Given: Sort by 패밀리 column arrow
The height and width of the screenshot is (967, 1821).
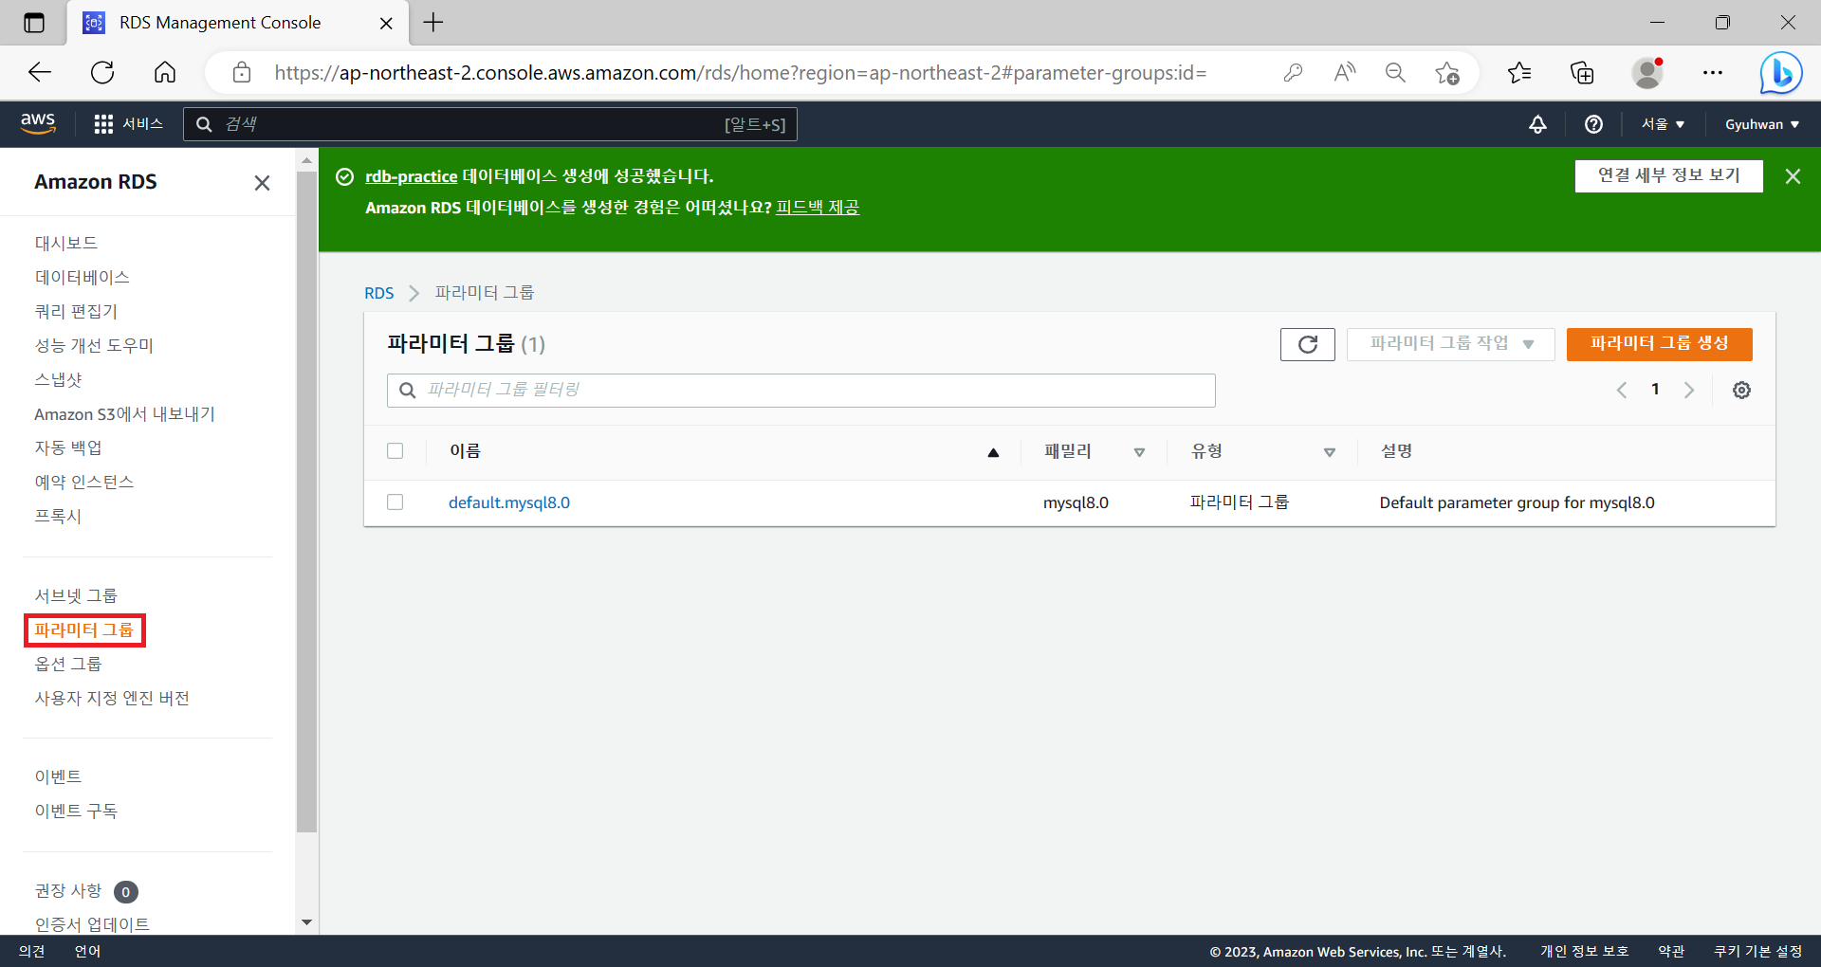Looking at the screenshot, I should click(x=1139, y=452).
